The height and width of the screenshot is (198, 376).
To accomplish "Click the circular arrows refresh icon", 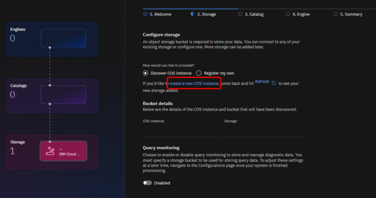I will [x=274, y=83].
